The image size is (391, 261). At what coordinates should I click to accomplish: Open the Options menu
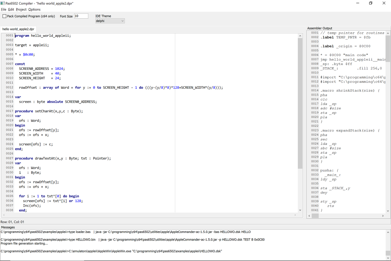point(34,9)
